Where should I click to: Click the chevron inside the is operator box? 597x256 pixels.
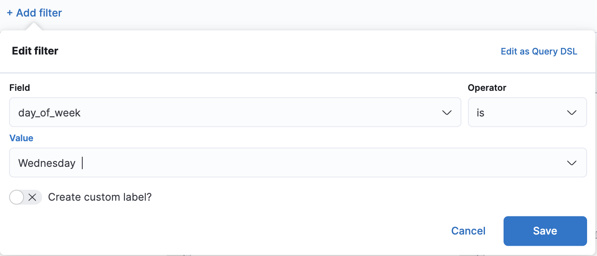click(x=573, y=112)
